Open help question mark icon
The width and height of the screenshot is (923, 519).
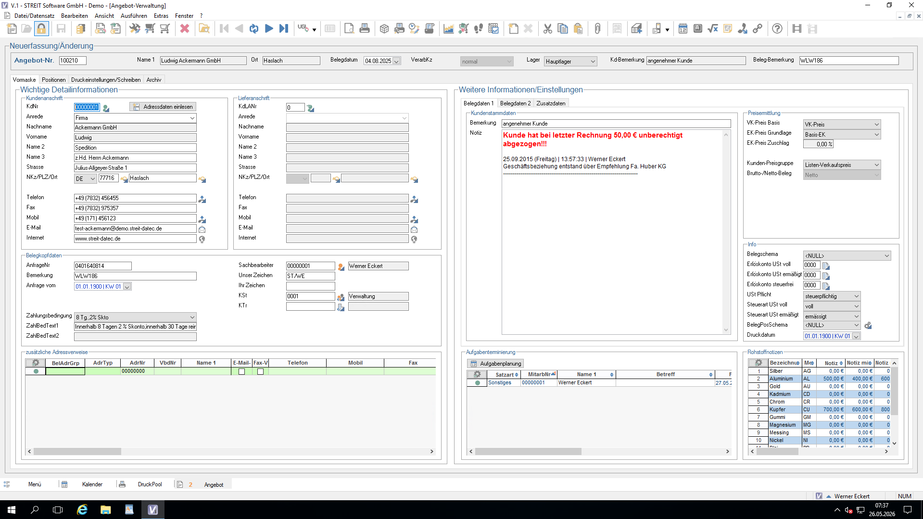(x=777, y=29)
